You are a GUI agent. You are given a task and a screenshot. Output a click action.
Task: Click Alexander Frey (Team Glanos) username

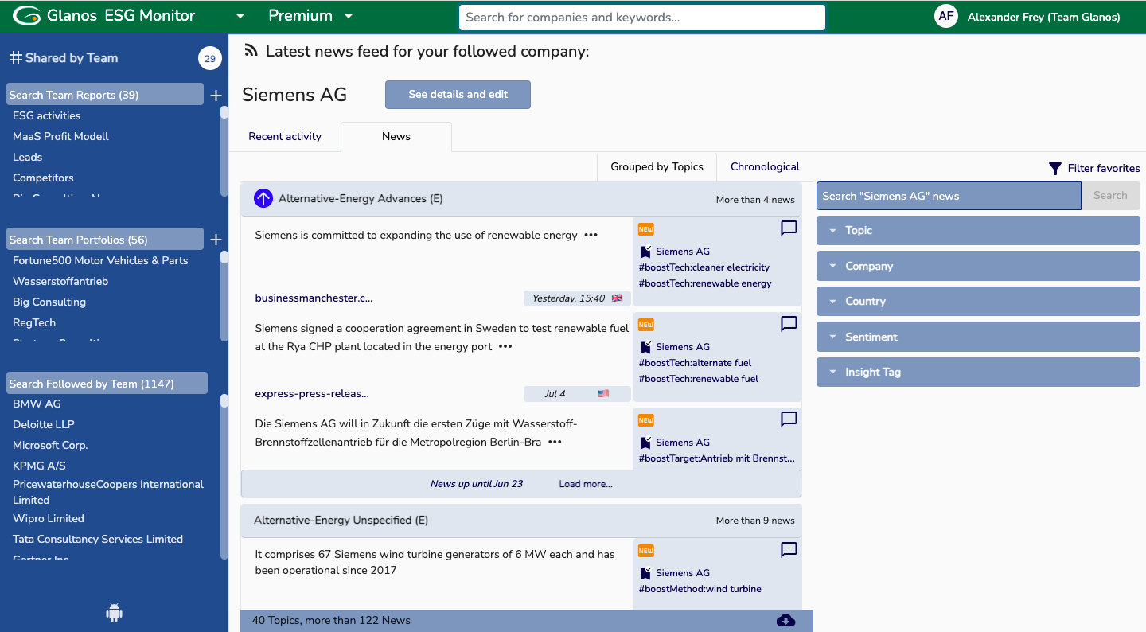coord(1043,18)
